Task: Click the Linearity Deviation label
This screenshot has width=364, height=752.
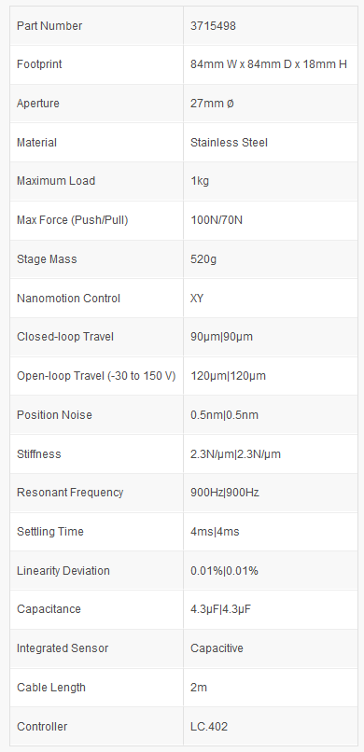Action: pyautogui.click(x=63, y=571)
